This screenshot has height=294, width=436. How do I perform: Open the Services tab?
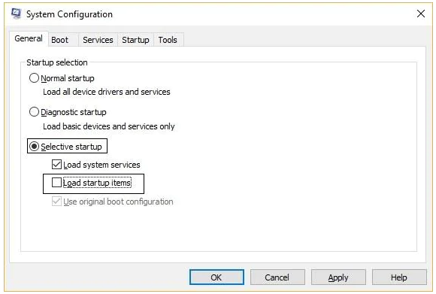click(98, 40)
